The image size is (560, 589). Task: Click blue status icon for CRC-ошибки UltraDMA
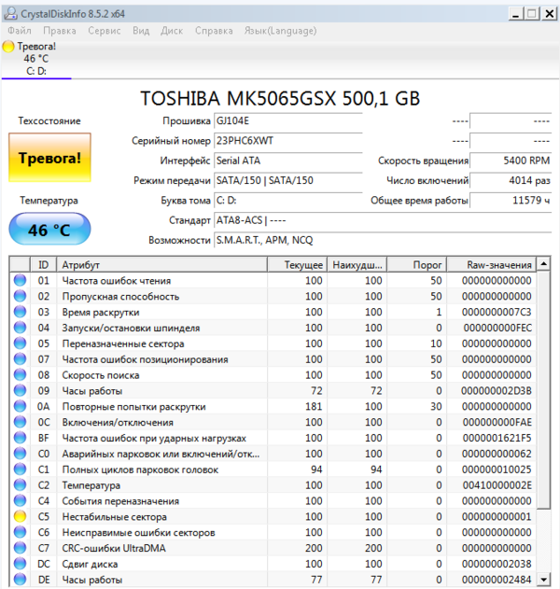20,548
